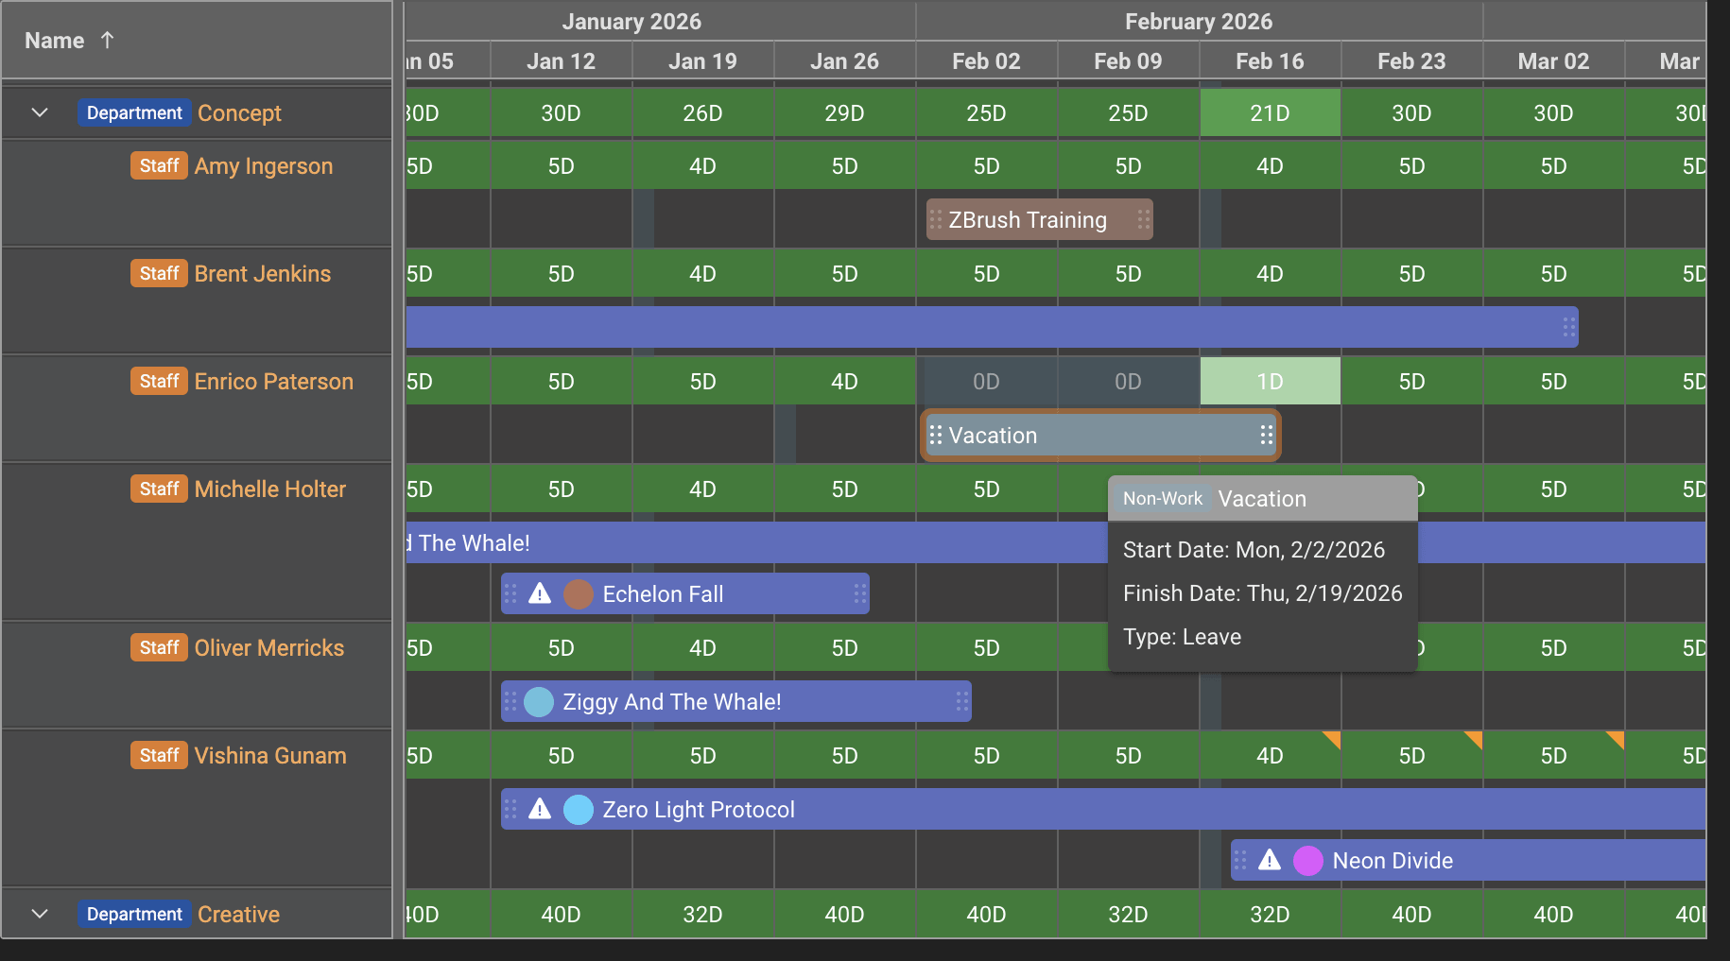Select the Echelon Fall booking
The image size is (1730, 961).
[685, 593]
